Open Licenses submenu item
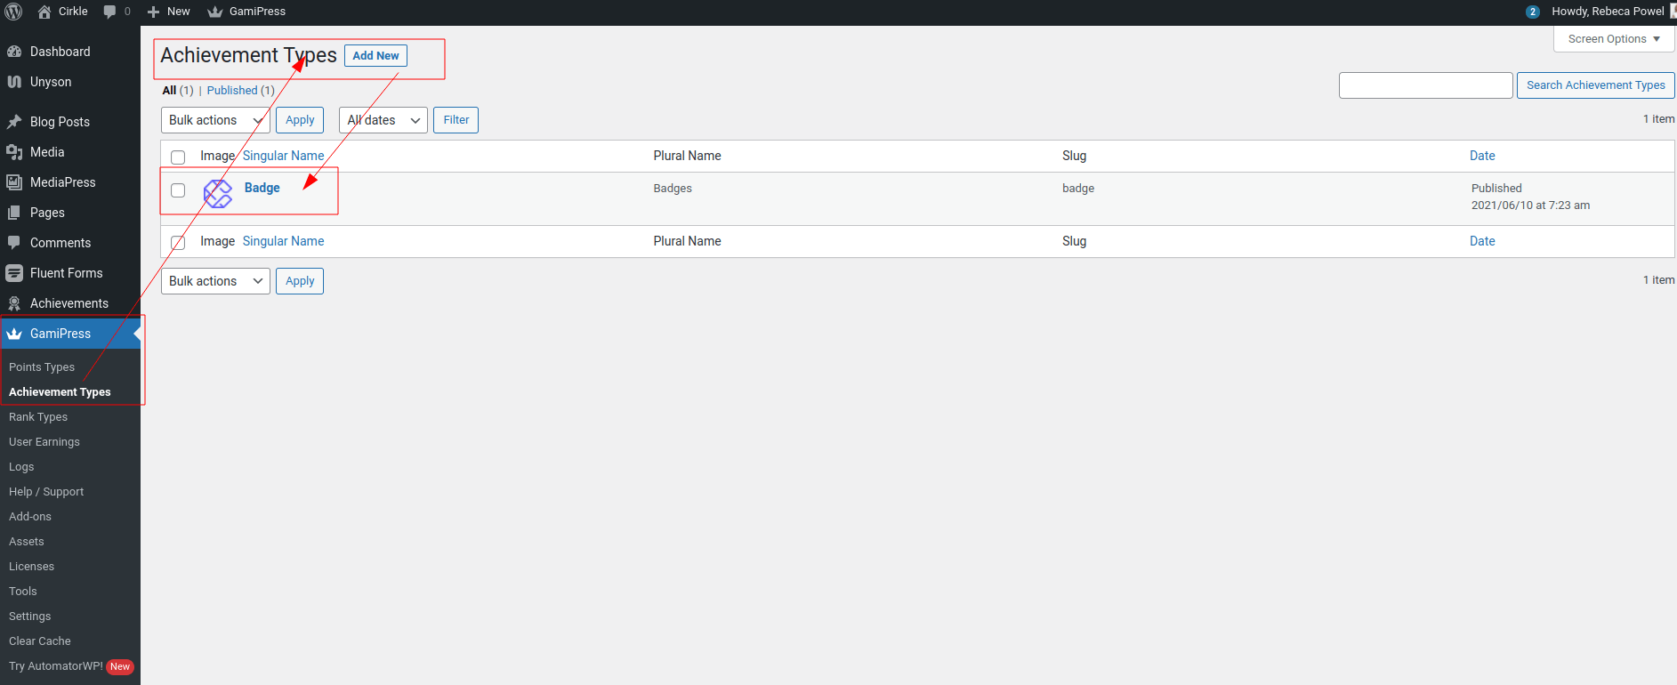The width and height of the screenshot is (1677, 685). (32, 567)
